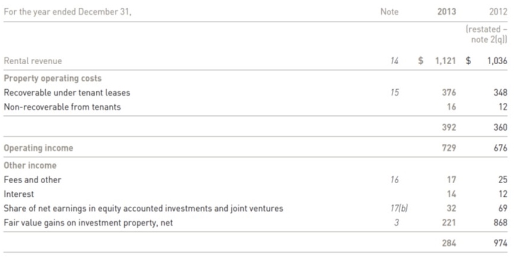Click the "Interest" row label

[x=19, y=194]
